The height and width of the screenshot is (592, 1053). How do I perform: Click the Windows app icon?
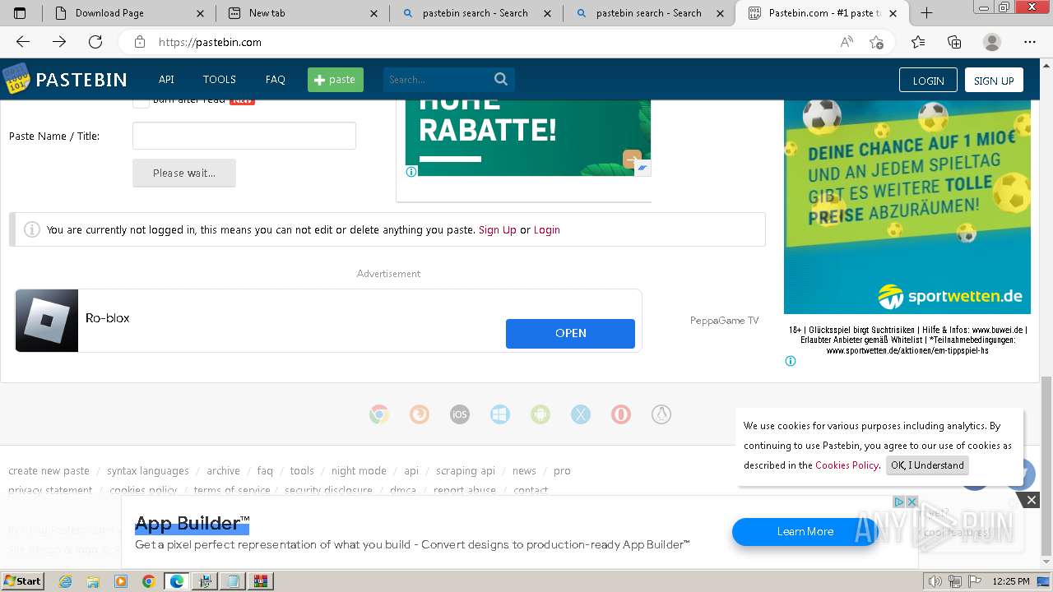(500, 415)
